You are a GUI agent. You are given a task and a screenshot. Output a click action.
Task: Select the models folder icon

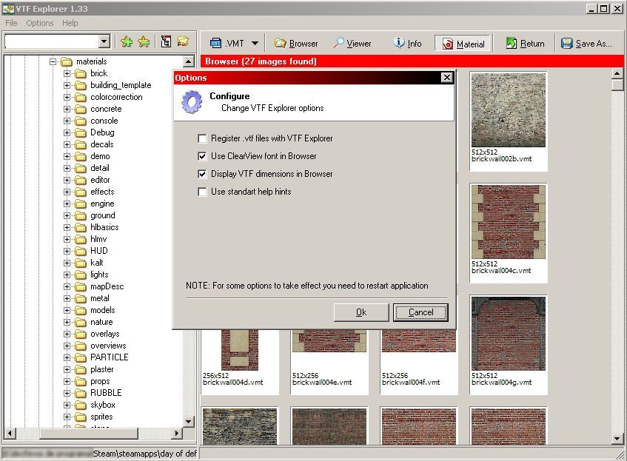click(x=81, y=310)
